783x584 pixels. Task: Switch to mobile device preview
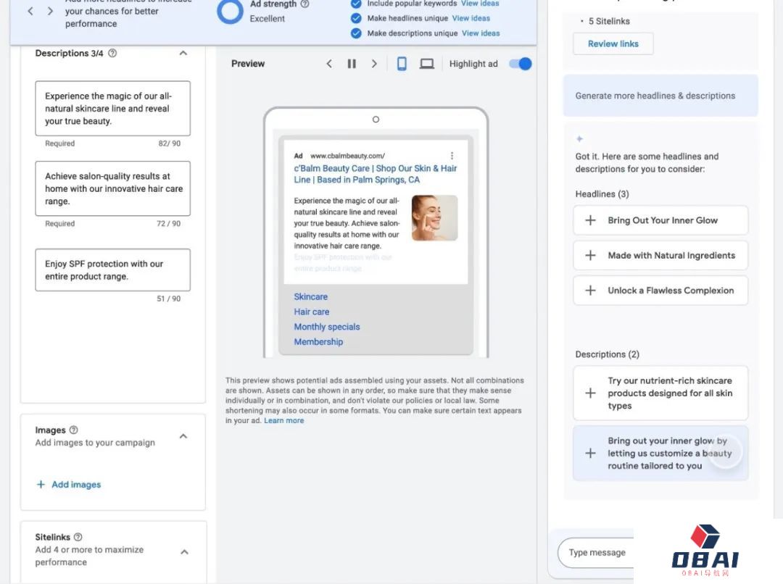pos(402,64)
